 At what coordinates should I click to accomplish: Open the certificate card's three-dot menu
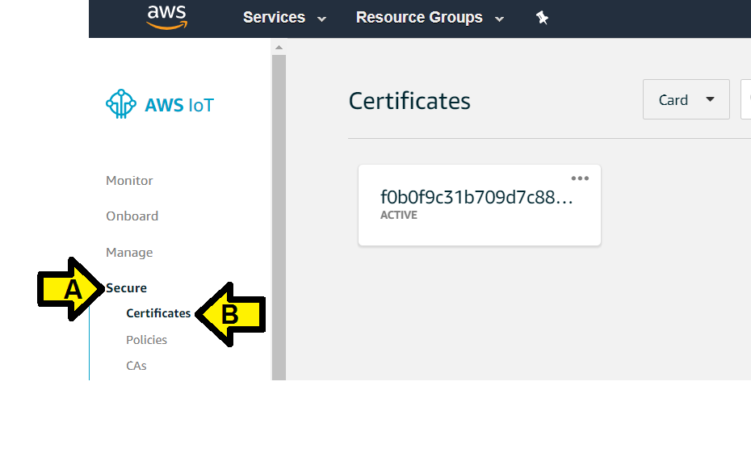[580, 178]
